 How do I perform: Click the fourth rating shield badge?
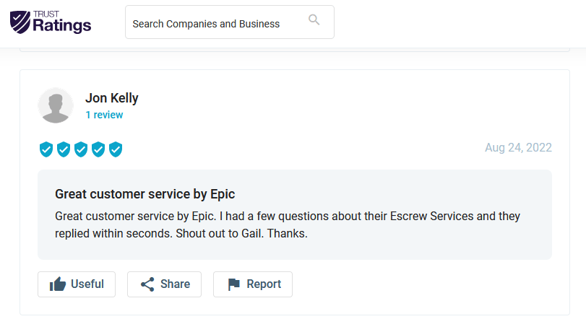click(98, 149)
